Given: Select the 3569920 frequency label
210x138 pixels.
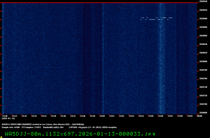Looking at the screenshot, I should (x=203, y=10).
